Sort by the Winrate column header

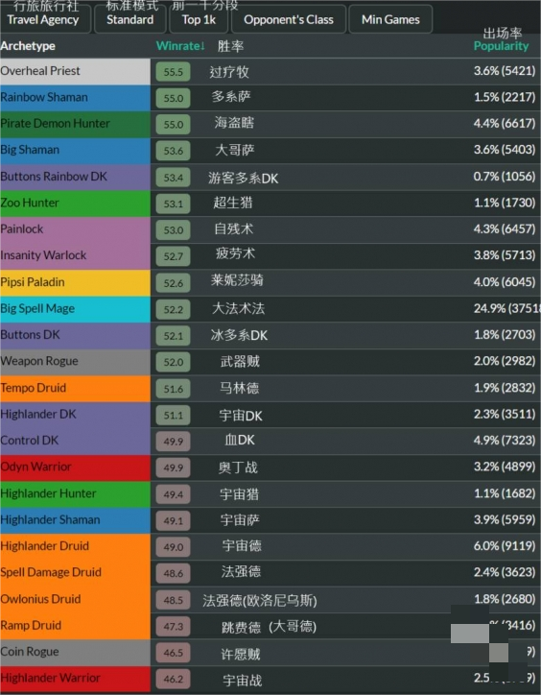pyautogui.click(x=180, y=46)
